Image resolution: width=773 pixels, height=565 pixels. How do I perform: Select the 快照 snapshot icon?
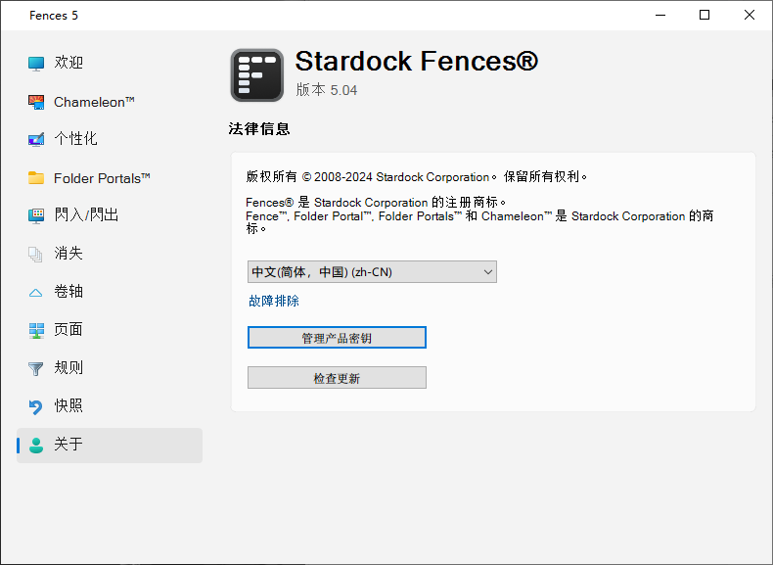pos(36,406)
